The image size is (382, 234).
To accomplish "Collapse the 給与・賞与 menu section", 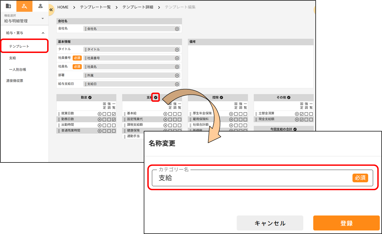I will point(43,33).
